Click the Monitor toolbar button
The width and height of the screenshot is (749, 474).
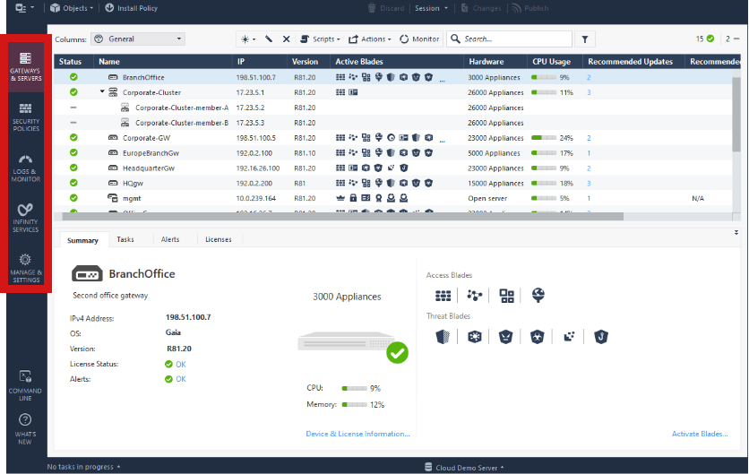click(419, 39)
